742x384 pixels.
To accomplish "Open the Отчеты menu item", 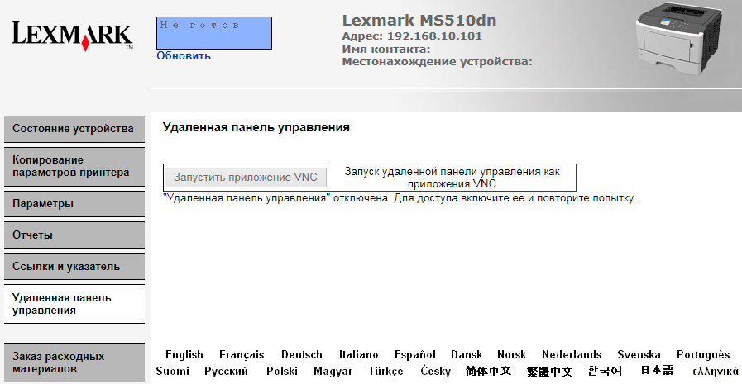I will point(74,235).
